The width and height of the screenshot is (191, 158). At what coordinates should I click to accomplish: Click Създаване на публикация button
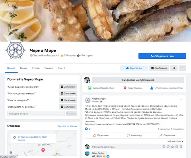point(138,80)
